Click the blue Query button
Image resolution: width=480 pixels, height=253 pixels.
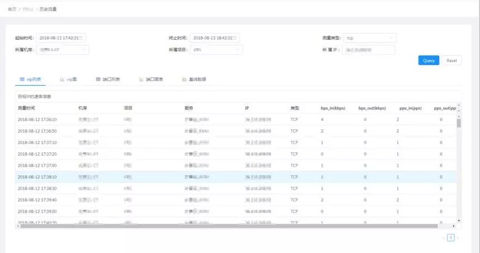[428, 60]
